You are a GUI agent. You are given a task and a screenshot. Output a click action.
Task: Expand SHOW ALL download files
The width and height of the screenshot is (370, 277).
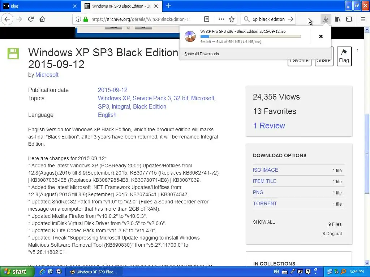(x=264, y=222)
